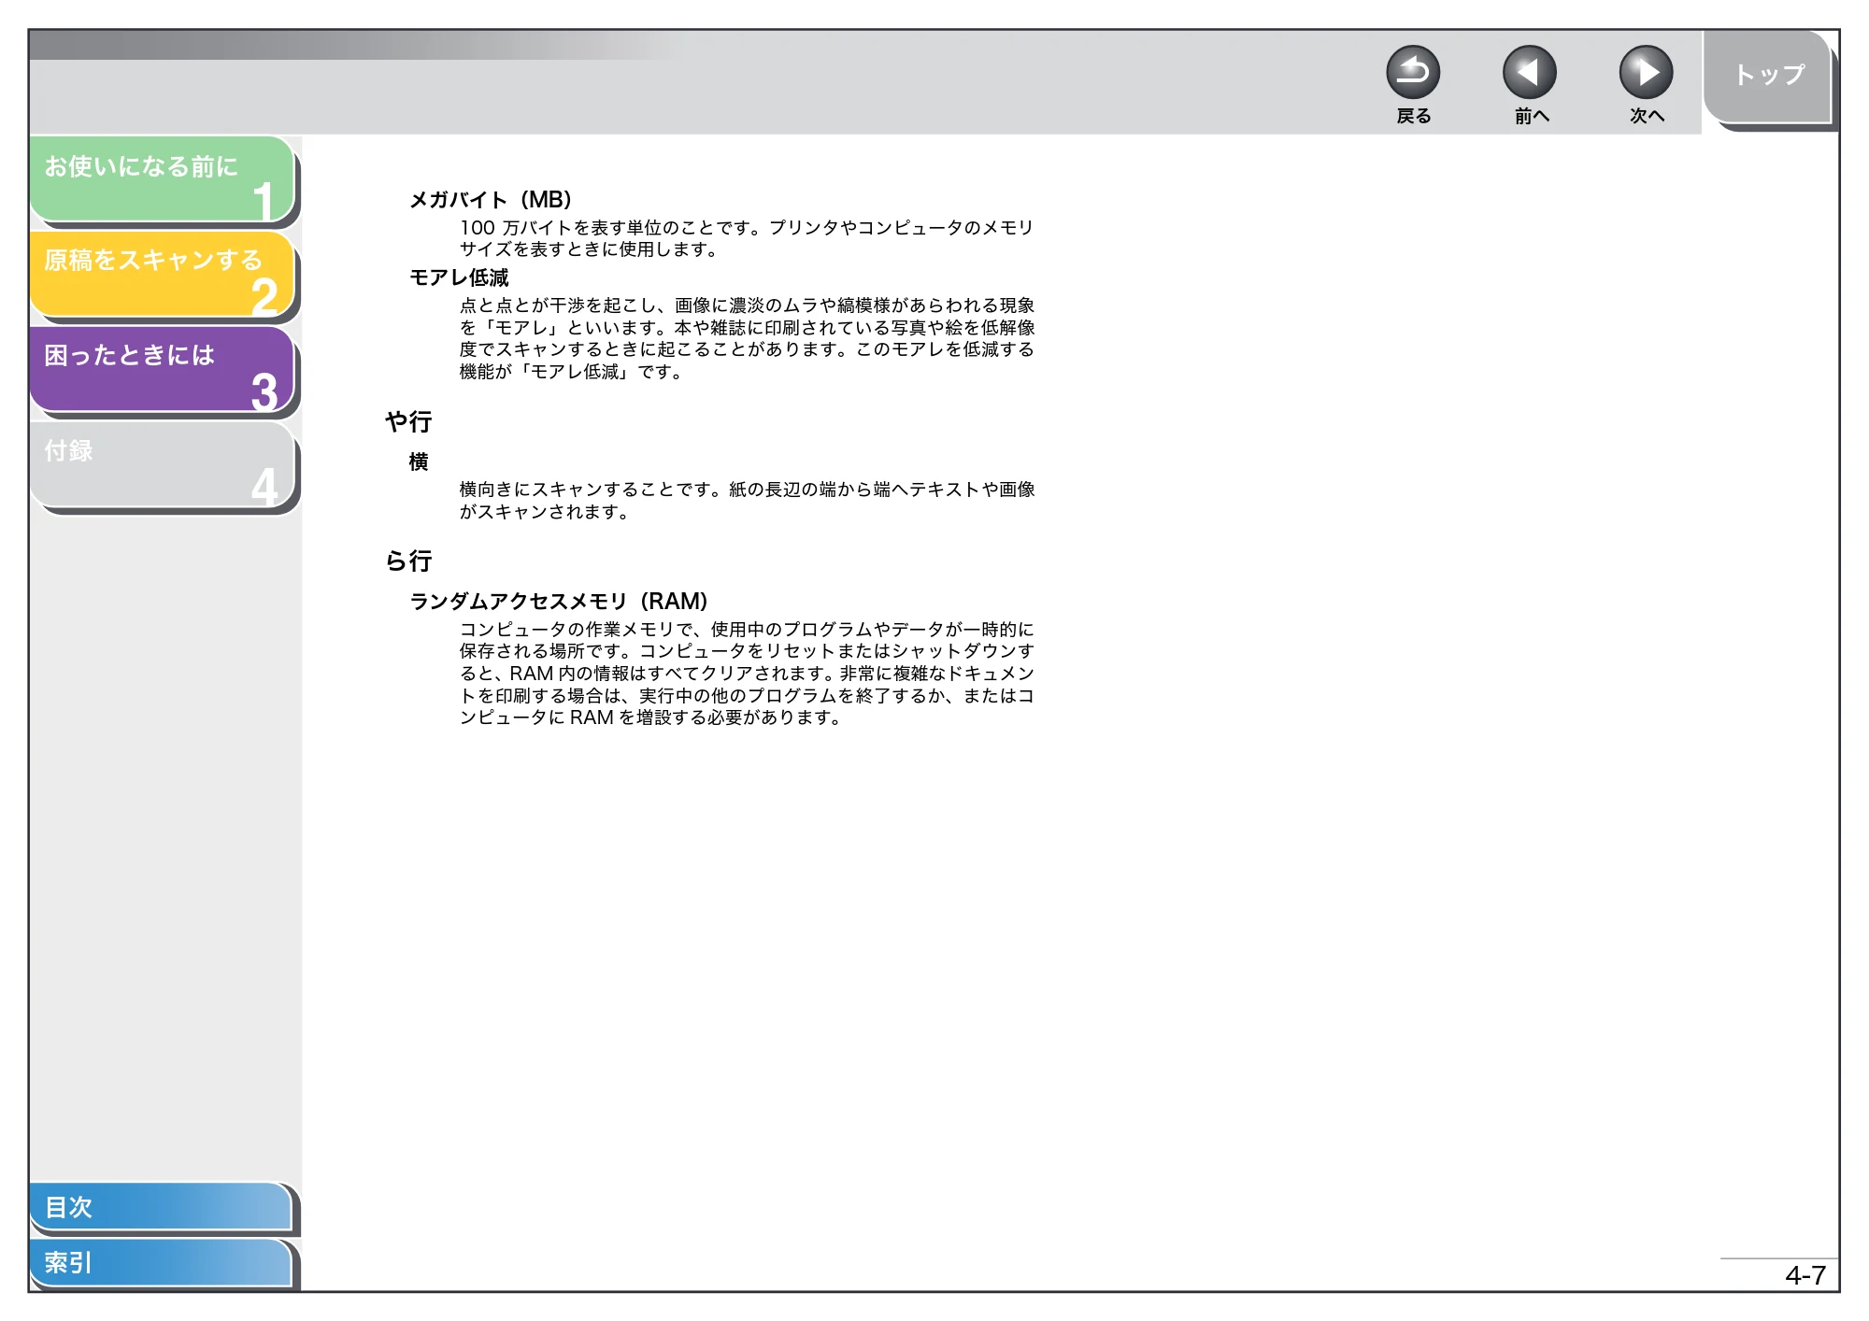1869x1321 pixels.
Task: Go to previous page with 前へ icon
Action: (1530, 73)
